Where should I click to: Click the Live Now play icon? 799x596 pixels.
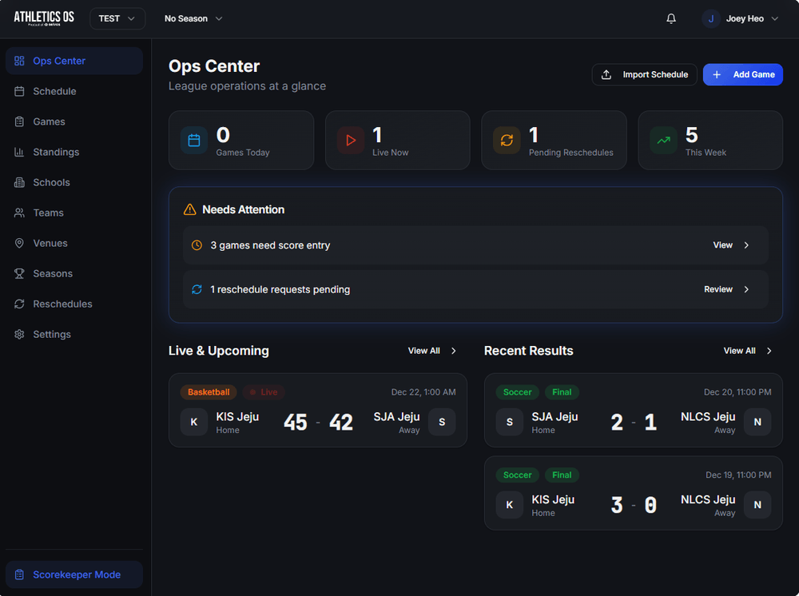(350, 141)
